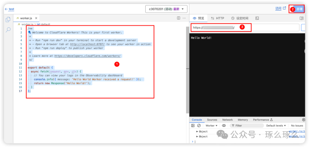Close the worker.js editor tab

36,18
